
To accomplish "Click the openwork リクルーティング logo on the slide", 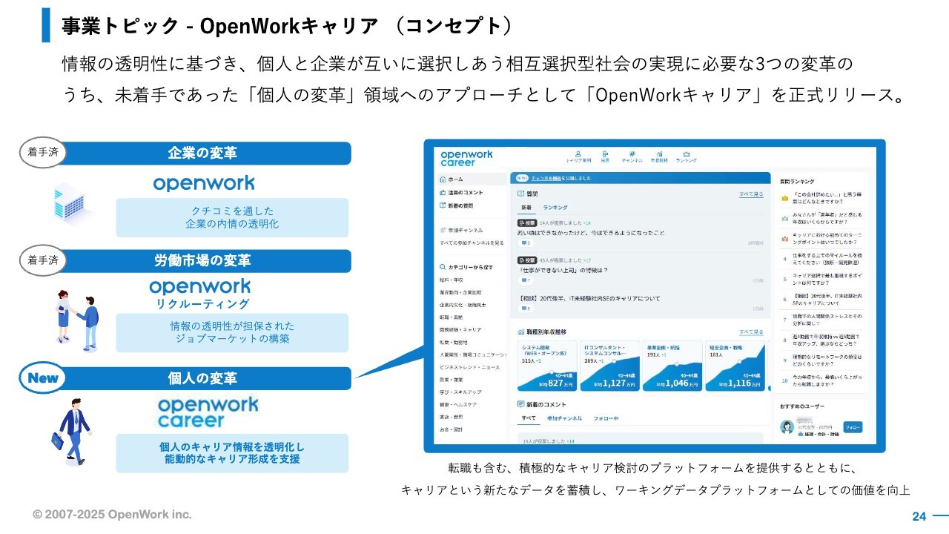I will (200, 294).
